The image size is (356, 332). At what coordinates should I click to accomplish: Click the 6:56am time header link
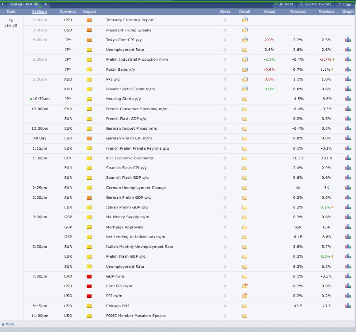coord(39,12)
